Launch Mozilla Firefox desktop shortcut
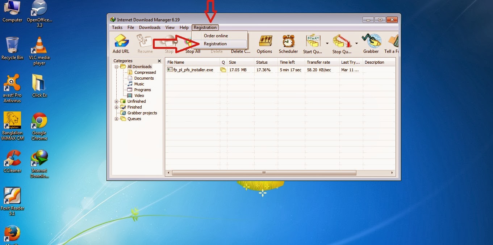 point(12,235)
